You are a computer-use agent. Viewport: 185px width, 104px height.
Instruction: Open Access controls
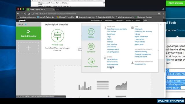point(140,64)
